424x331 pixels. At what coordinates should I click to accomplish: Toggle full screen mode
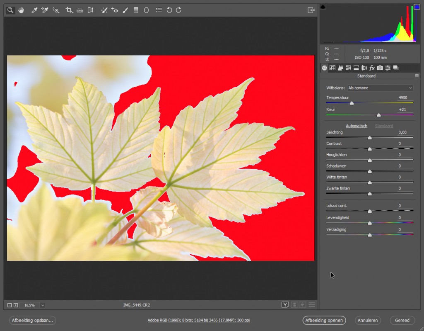point(311,10)
